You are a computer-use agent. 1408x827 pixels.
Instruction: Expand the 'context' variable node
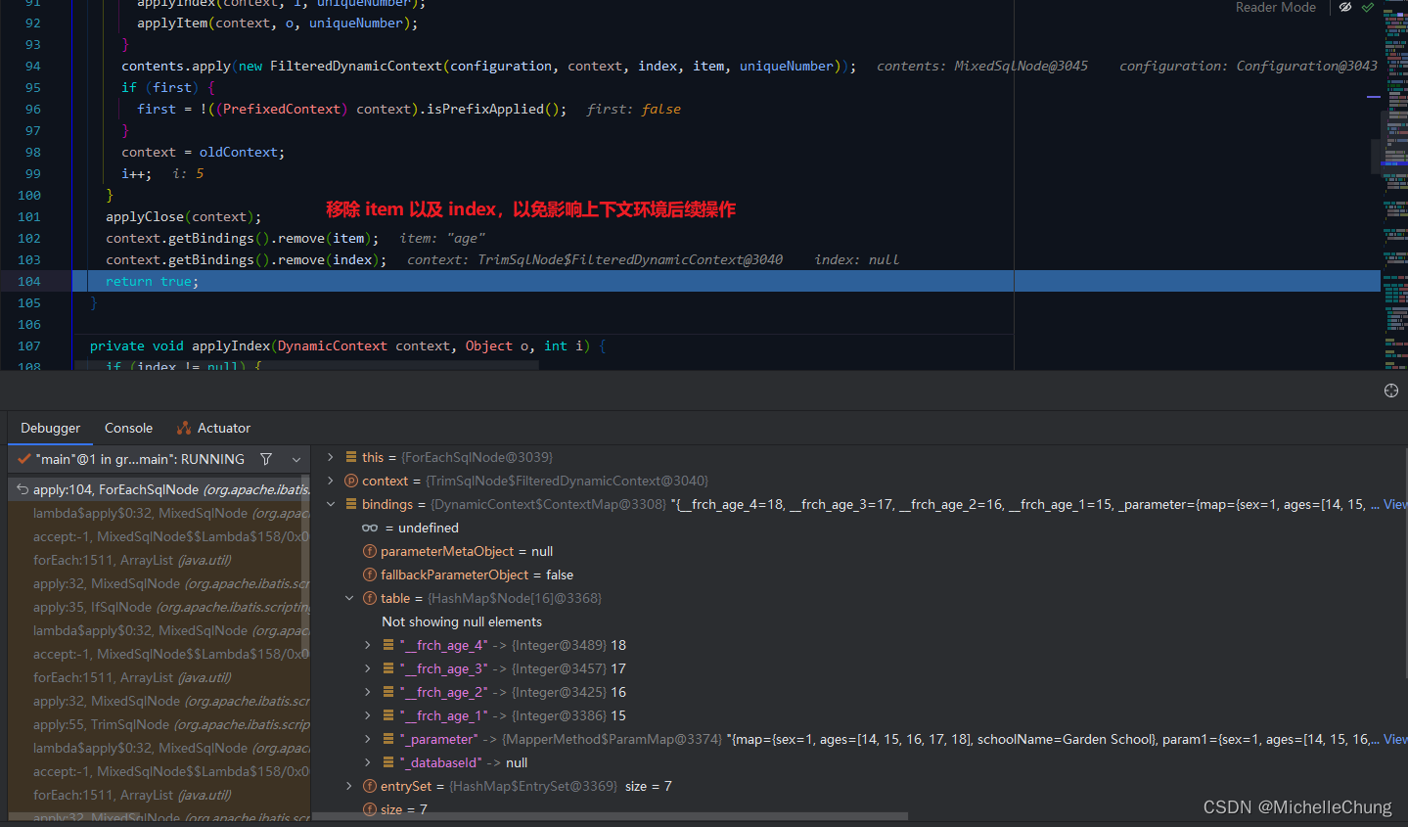pyautogui.click(x=330, y=481)
